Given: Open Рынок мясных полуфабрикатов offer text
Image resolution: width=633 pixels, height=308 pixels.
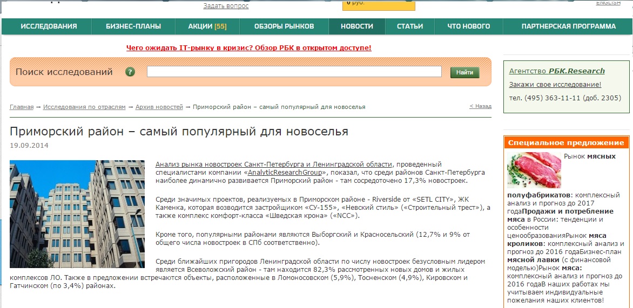Looking at the screenshot, I should tap(589, 156).
